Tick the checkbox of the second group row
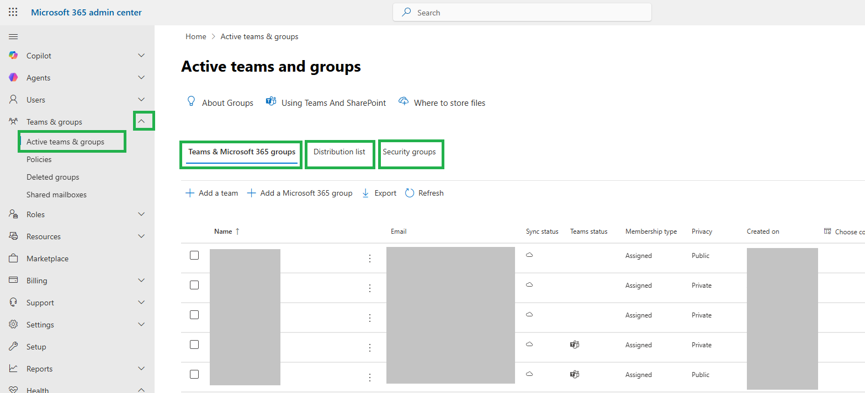This screenshot has width=865, height=393. pyautogui.click(x=194, y=285)
